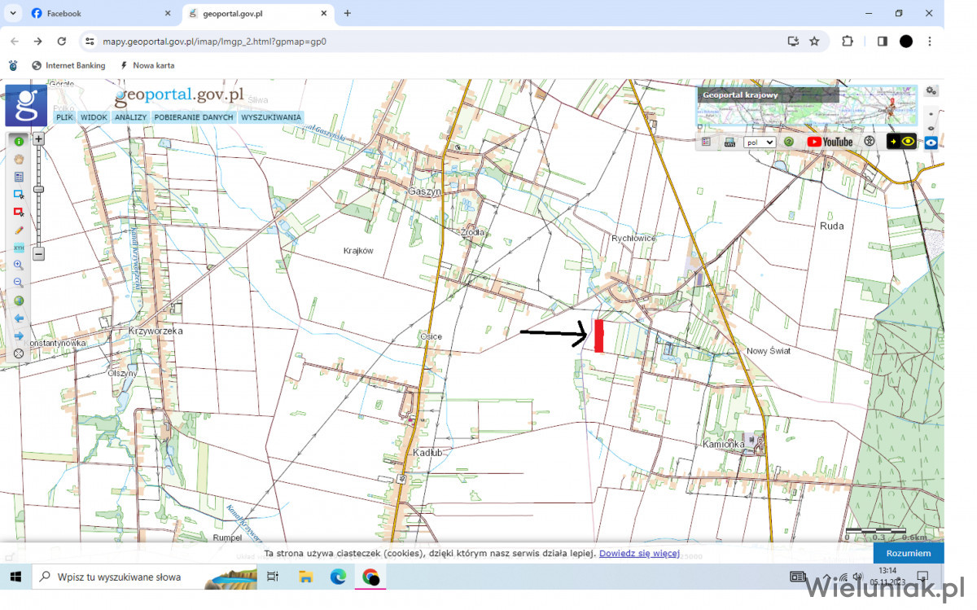Open the ANALIZY menu

[130, 117]
